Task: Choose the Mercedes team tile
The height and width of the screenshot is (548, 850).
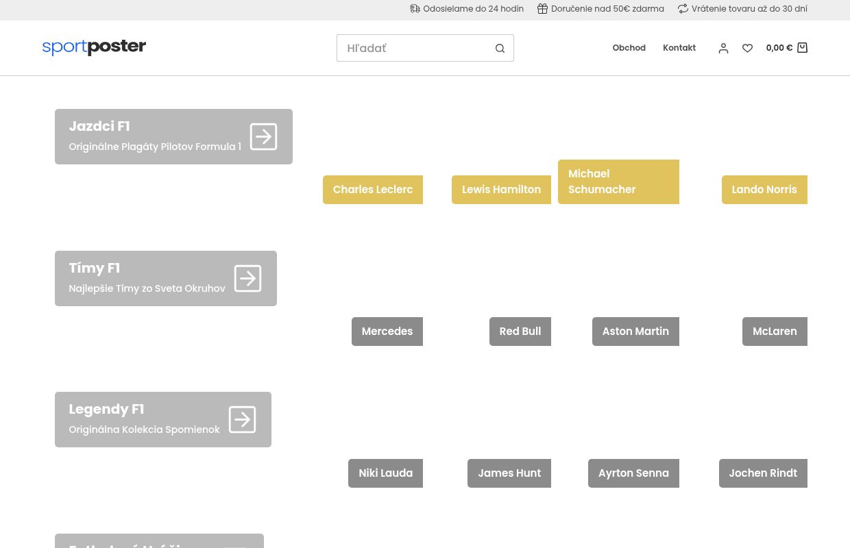Action: [387, 332]
